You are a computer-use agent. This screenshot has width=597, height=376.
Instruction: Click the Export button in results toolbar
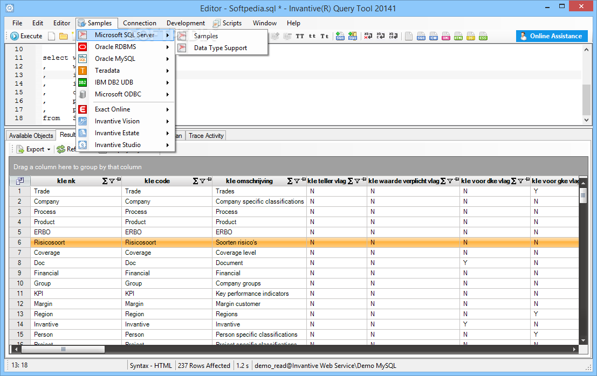31,149
